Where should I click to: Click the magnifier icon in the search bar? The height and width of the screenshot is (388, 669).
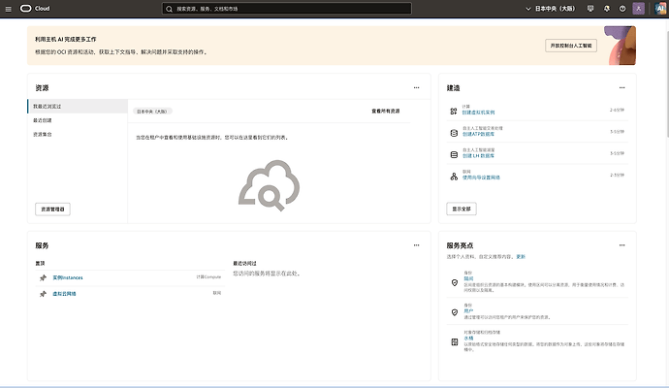click(169, 9)
